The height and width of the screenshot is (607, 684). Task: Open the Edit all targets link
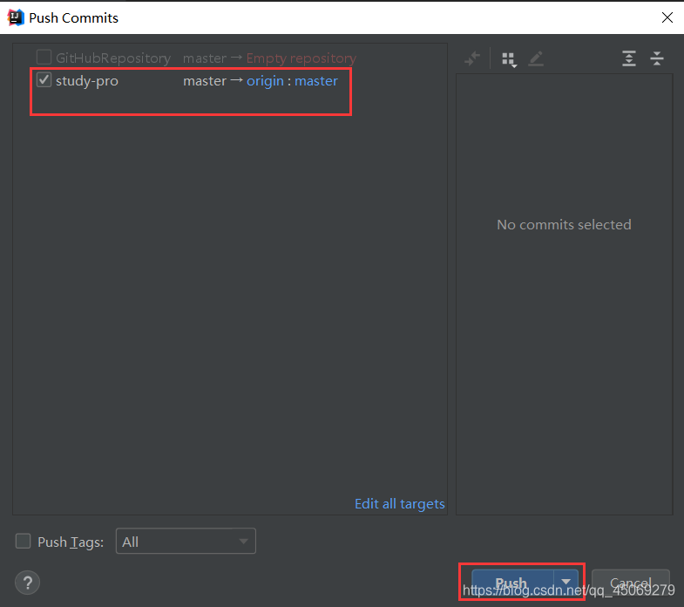tap(400, 503)
